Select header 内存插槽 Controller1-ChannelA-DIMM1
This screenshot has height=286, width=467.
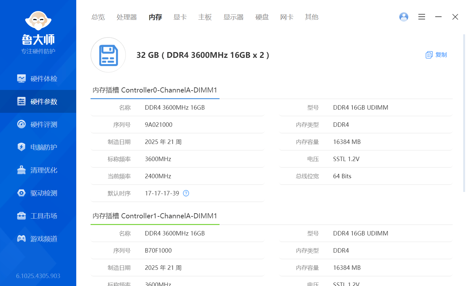coord(155,216)
